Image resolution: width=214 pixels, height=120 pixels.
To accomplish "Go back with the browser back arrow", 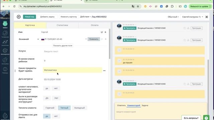I will 4,6.
